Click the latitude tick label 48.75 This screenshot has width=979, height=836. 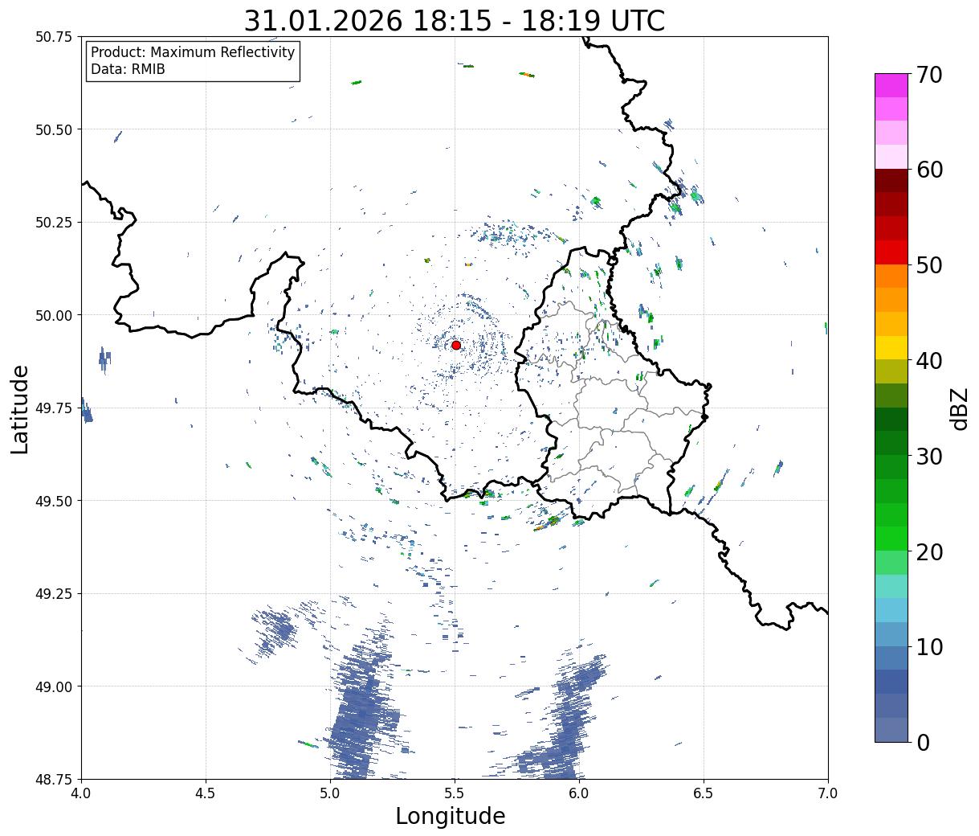click(54, 779)
